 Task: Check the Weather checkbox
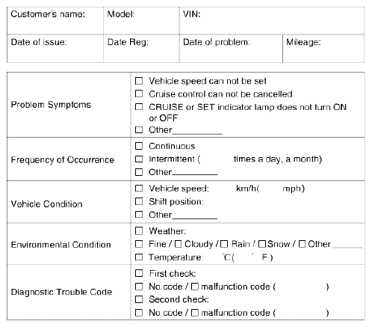pyautogui.click(x=139, y=231)
